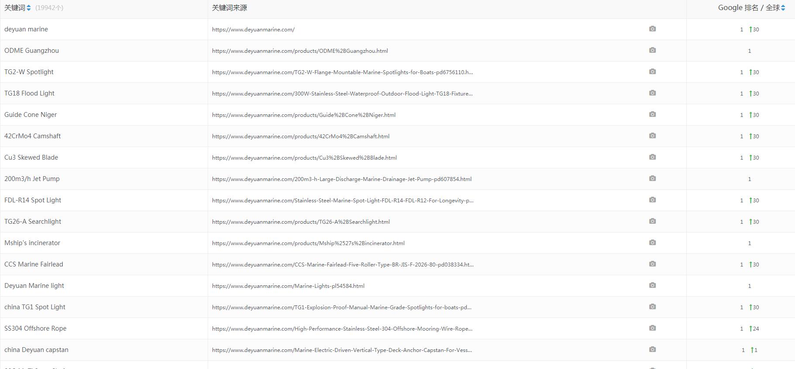The image size is (795, 369).
Task: Open Mship incinerator product link
Action: [x=308, y=243]
